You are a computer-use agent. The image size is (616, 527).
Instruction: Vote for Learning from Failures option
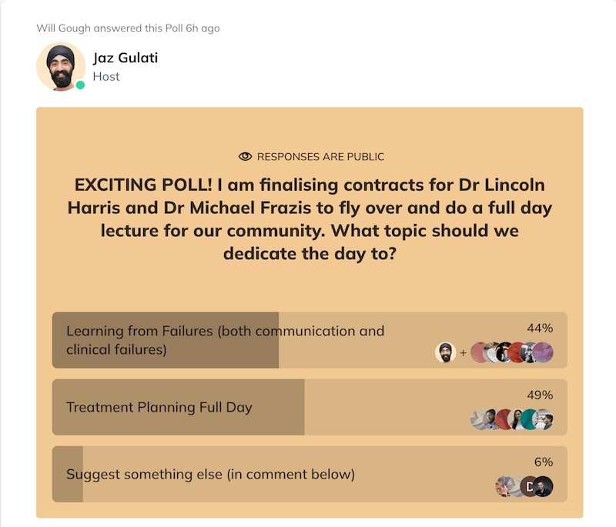pyautogui.click(x=310, y=340)
